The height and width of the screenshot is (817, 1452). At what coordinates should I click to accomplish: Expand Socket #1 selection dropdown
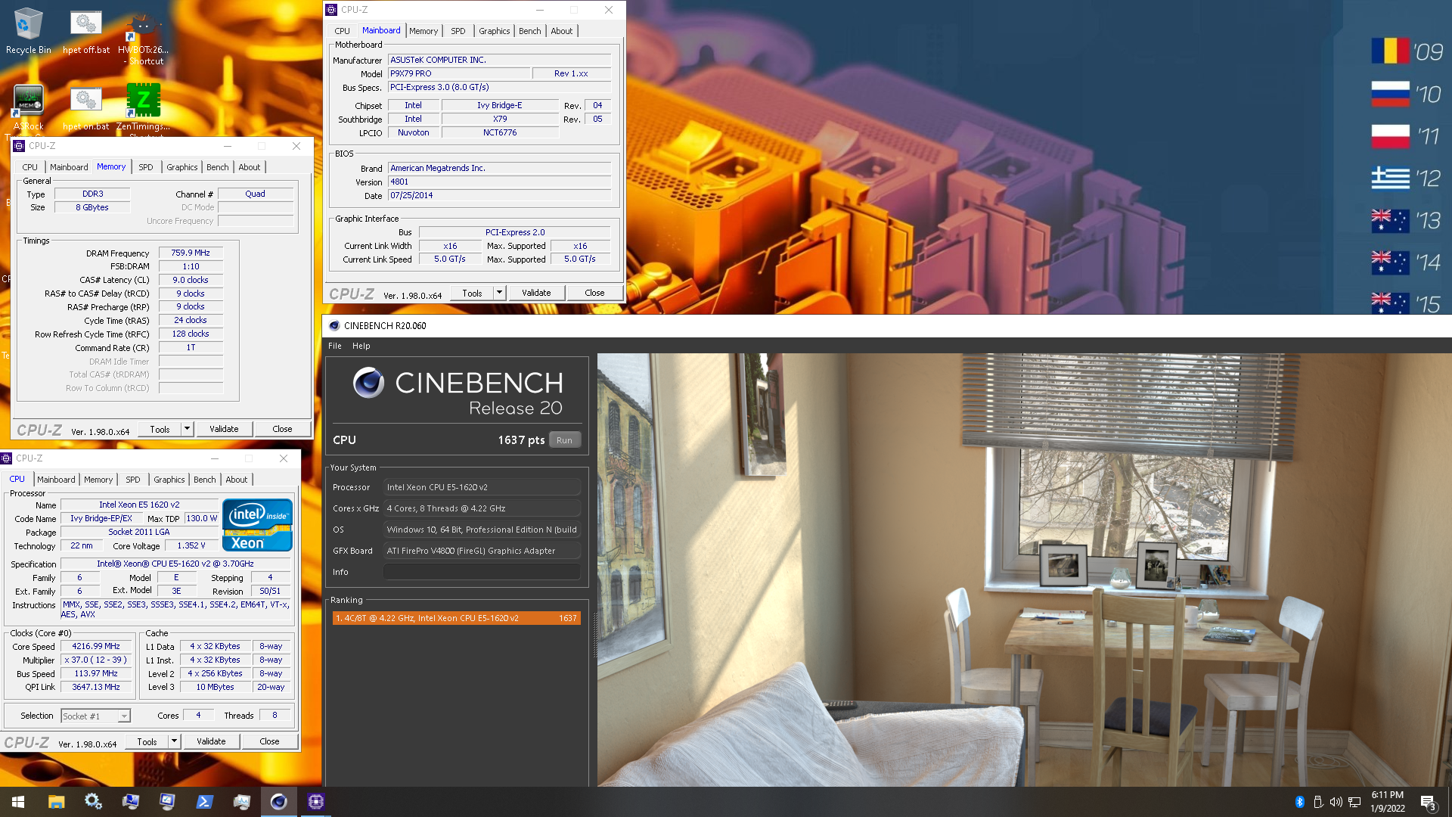124,716
